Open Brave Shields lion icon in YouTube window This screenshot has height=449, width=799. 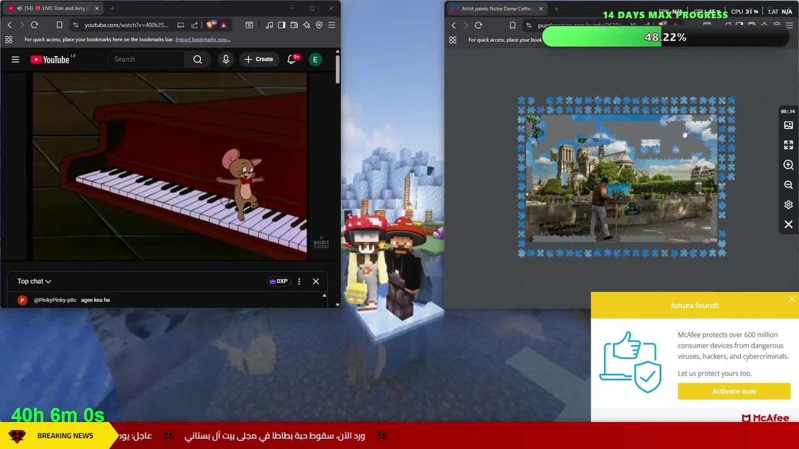point(211,25)
